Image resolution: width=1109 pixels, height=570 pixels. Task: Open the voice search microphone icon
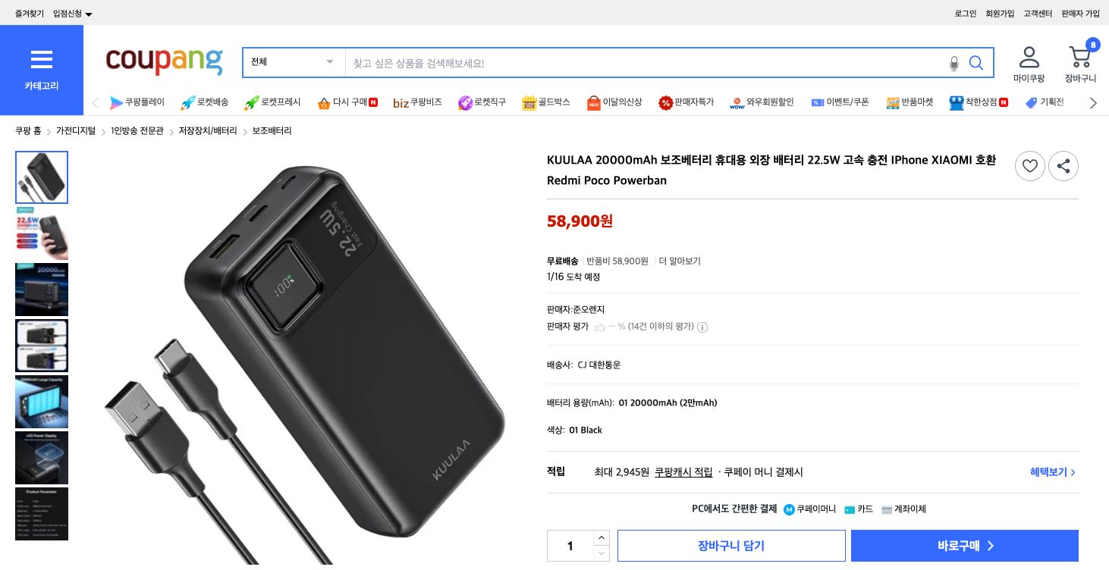click(x=953, y=64)
